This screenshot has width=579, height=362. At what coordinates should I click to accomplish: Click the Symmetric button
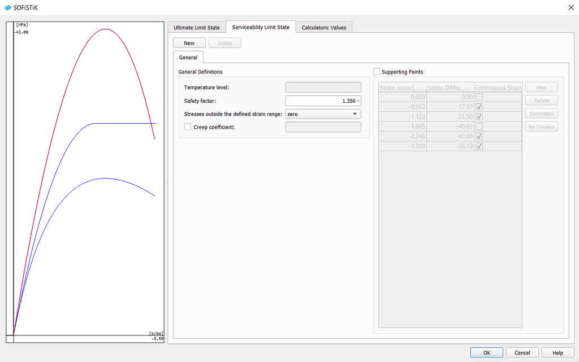[x=541, y=113]
